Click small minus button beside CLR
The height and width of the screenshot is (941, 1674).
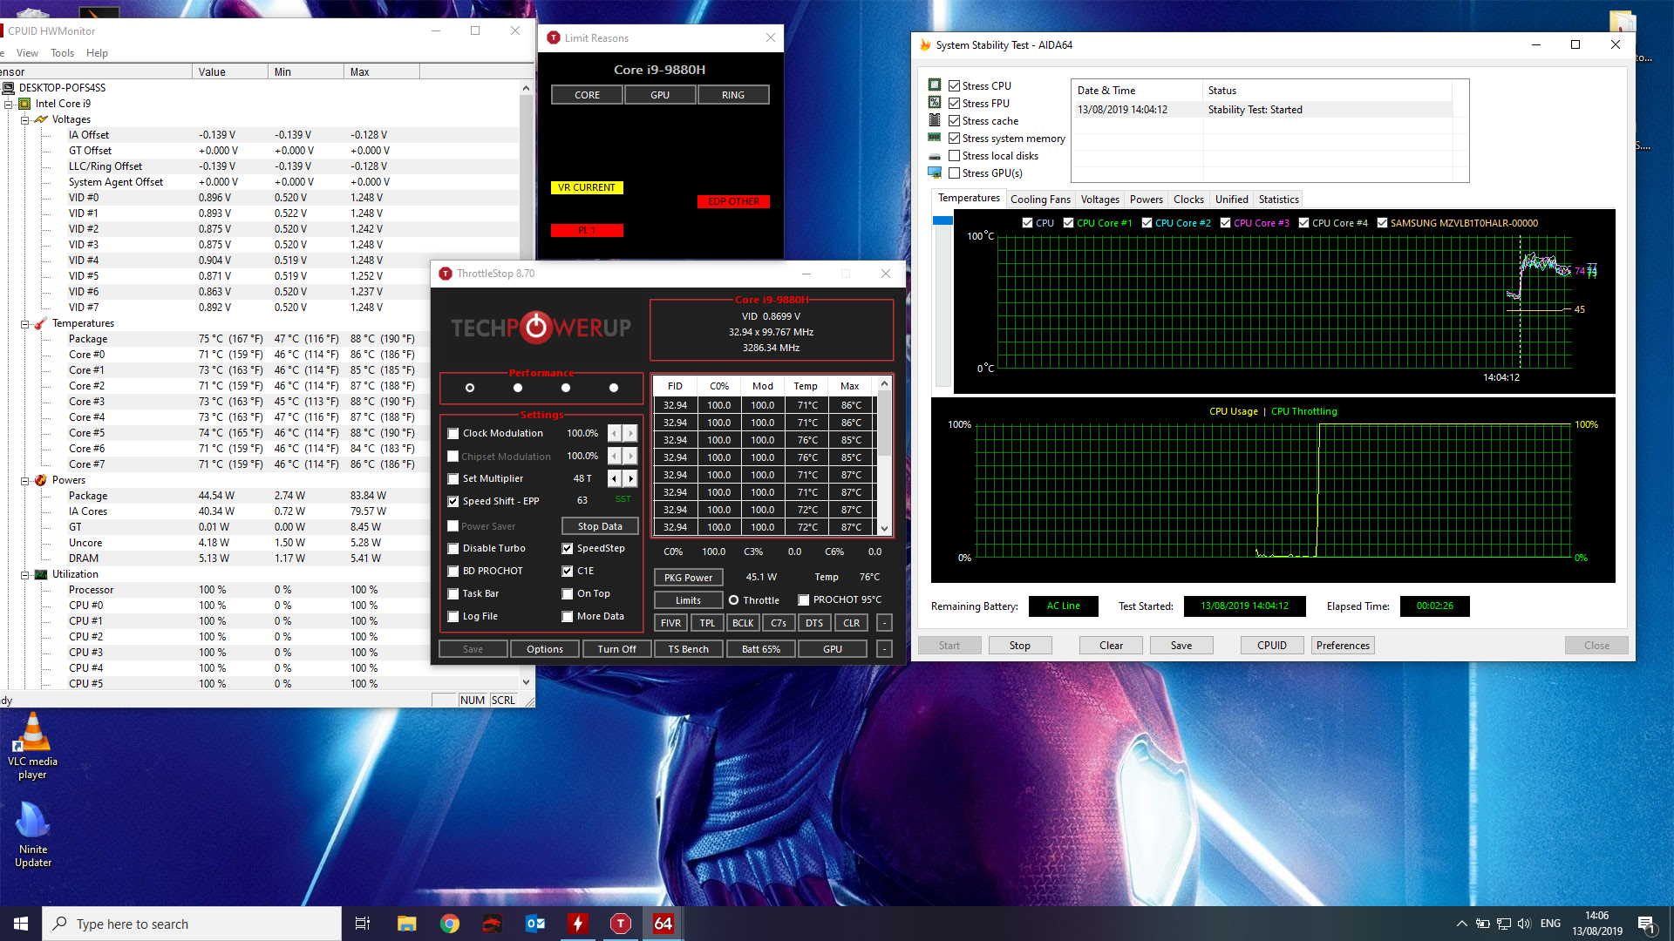click(x=884, y=623)
